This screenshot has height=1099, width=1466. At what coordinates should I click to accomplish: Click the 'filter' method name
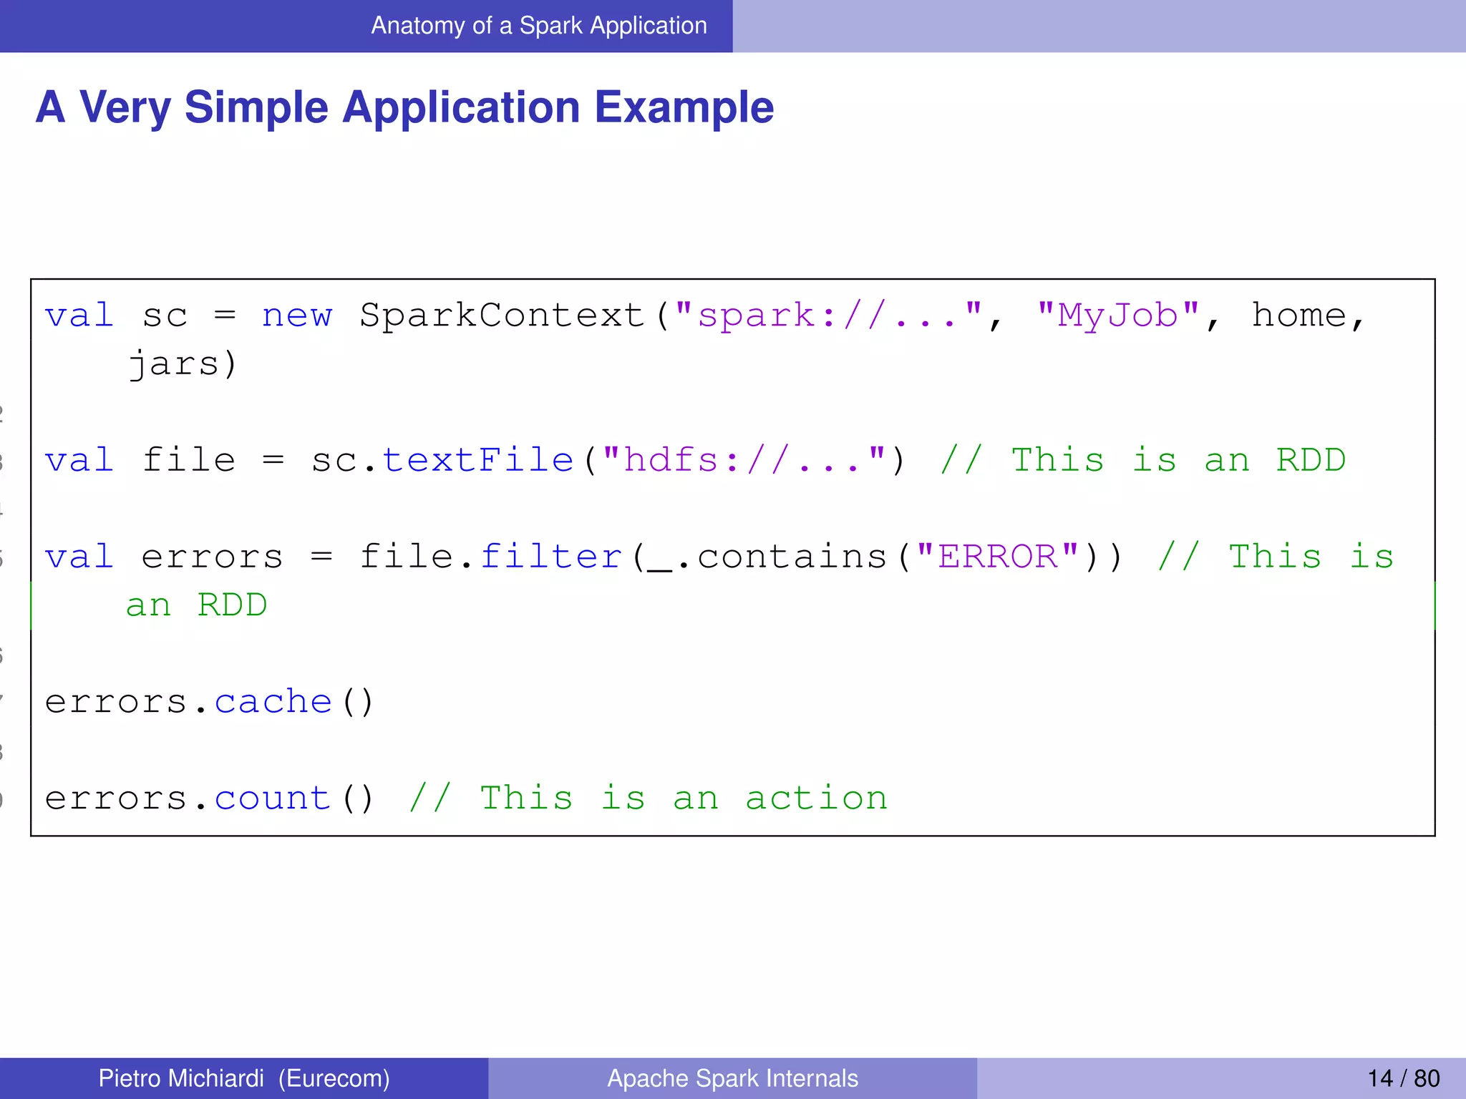[551, 557]
